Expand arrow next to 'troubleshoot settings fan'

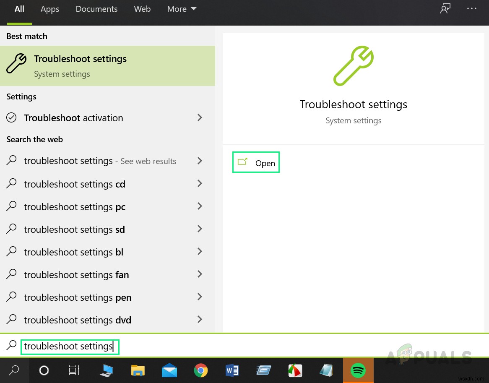click(200, 274)
